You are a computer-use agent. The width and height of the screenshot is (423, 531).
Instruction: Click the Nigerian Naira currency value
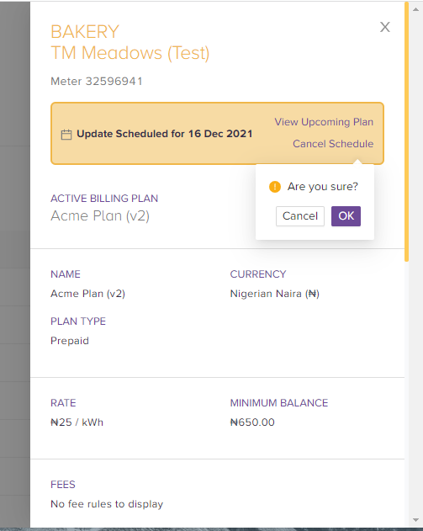[274, 294]
